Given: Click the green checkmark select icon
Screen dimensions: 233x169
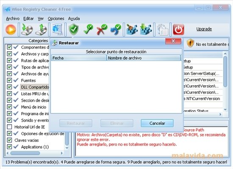Looking at the screenshot, I should tap(88, 30).
